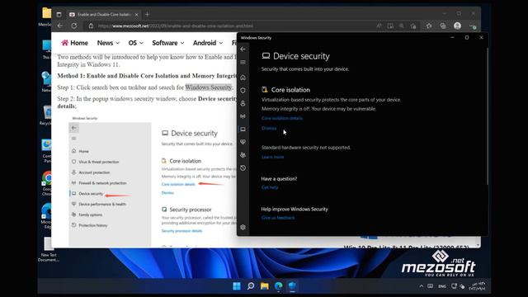
Task: Click the Core isolation section heading
Action: (x=290, y=90)
